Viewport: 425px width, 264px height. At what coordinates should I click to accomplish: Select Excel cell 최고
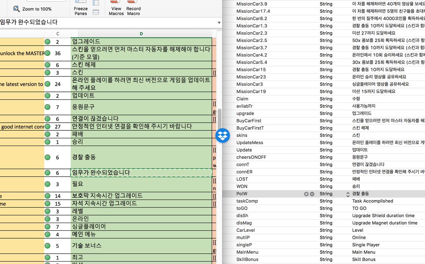click(141, 258)
